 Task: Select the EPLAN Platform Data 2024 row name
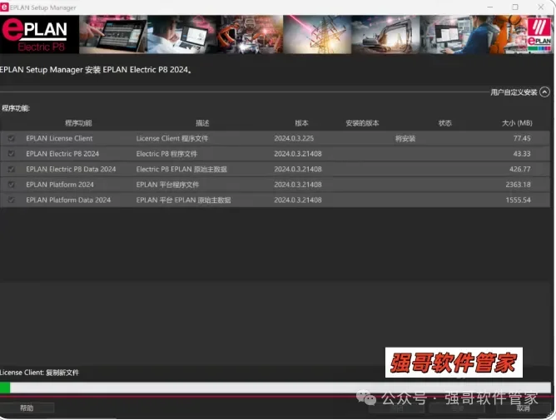pos(68,200)
